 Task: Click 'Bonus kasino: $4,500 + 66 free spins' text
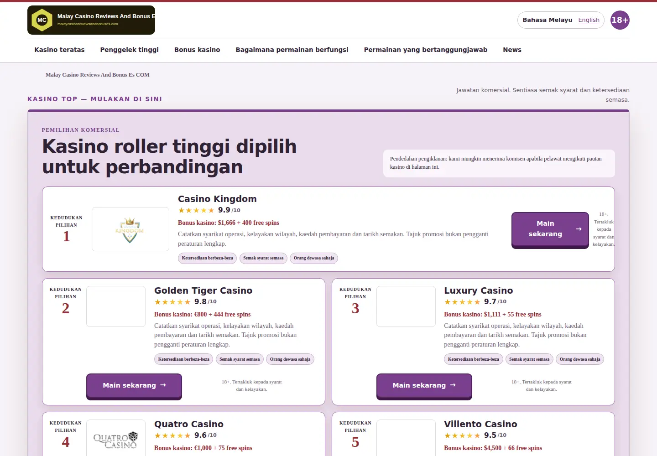coord(493,448)
